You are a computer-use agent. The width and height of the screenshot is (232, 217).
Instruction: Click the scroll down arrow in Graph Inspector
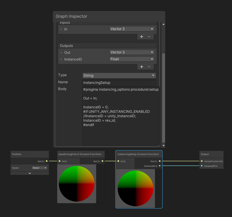(x=164, y=146)
